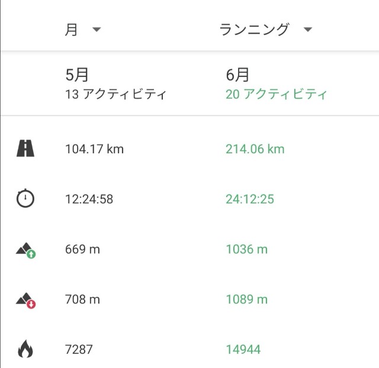Open the ランニング activity type dropdown arrow
Image resolution: width=379 pixels, height=368 pixels.
tap(308, 30)
